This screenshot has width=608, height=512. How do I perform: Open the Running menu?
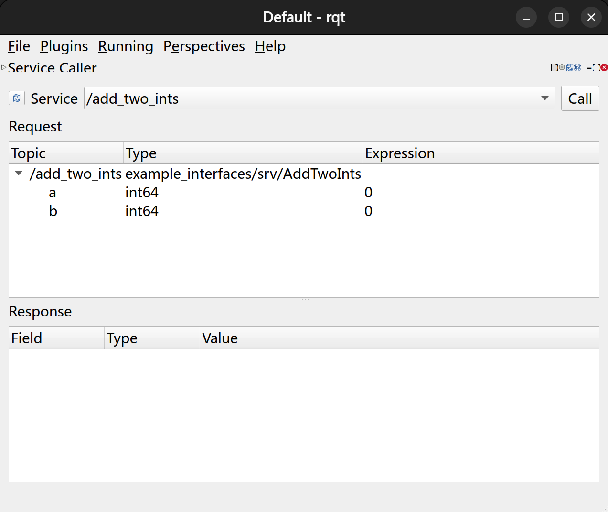click(x=126, y=46)
